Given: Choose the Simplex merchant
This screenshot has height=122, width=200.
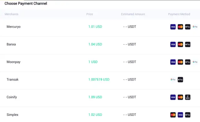Looking at the screenshot, I should coord(100,115).
